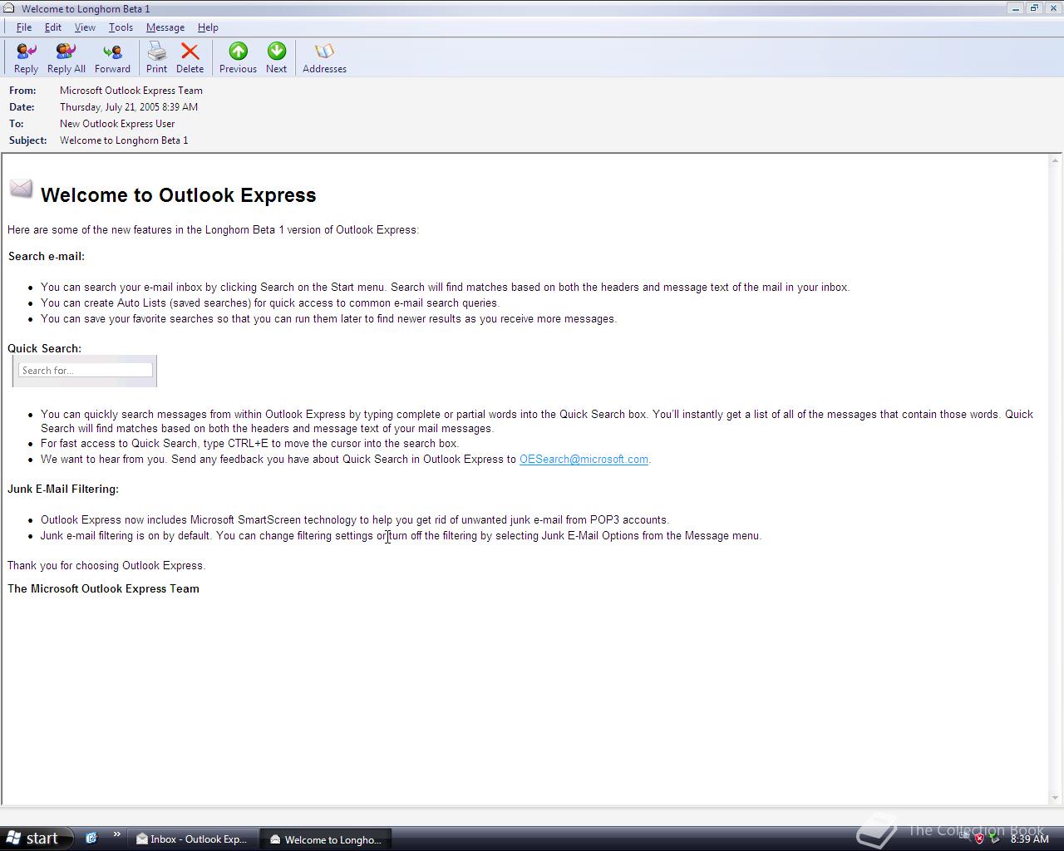Forward this message using the Forward icon
This screenshot has width=1064, height=851.
coord(112,58)
